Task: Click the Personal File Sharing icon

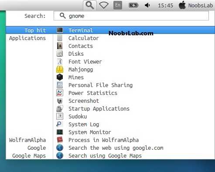Action: (60, 85)
